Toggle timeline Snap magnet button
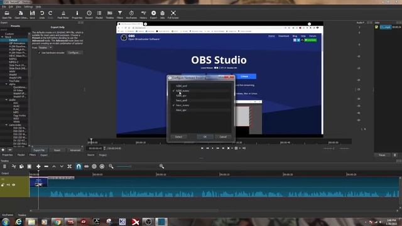 (x=79, y=166)
